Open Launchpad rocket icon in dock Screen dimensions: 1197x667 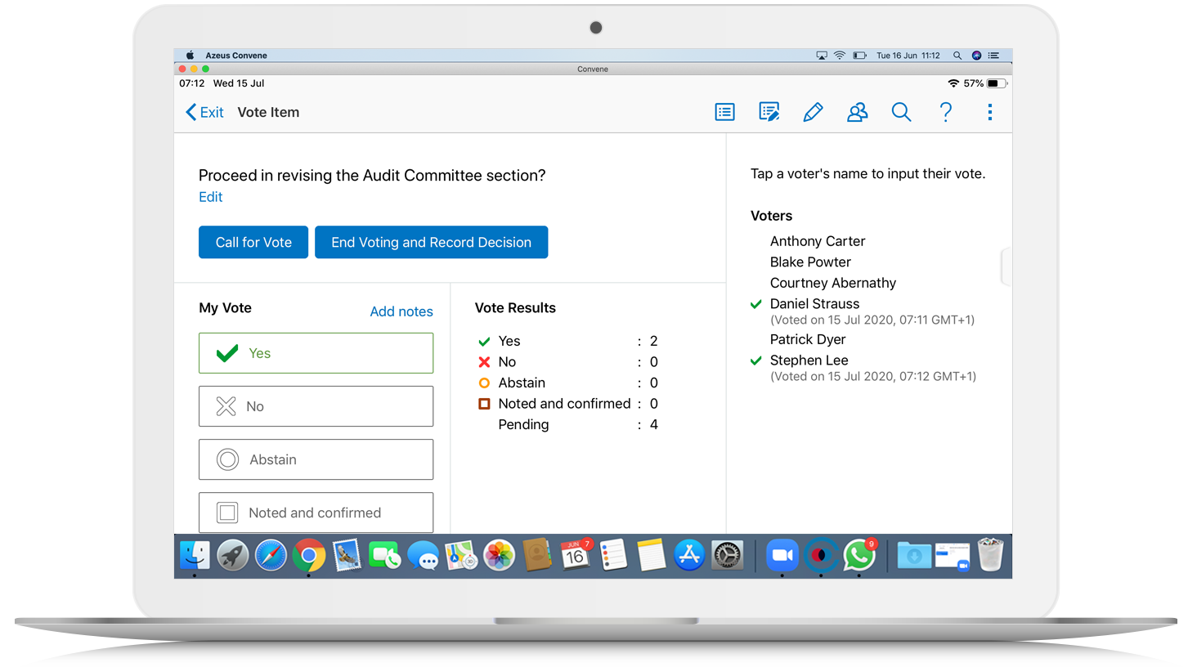pyautogui.click(x=233, y=556)
